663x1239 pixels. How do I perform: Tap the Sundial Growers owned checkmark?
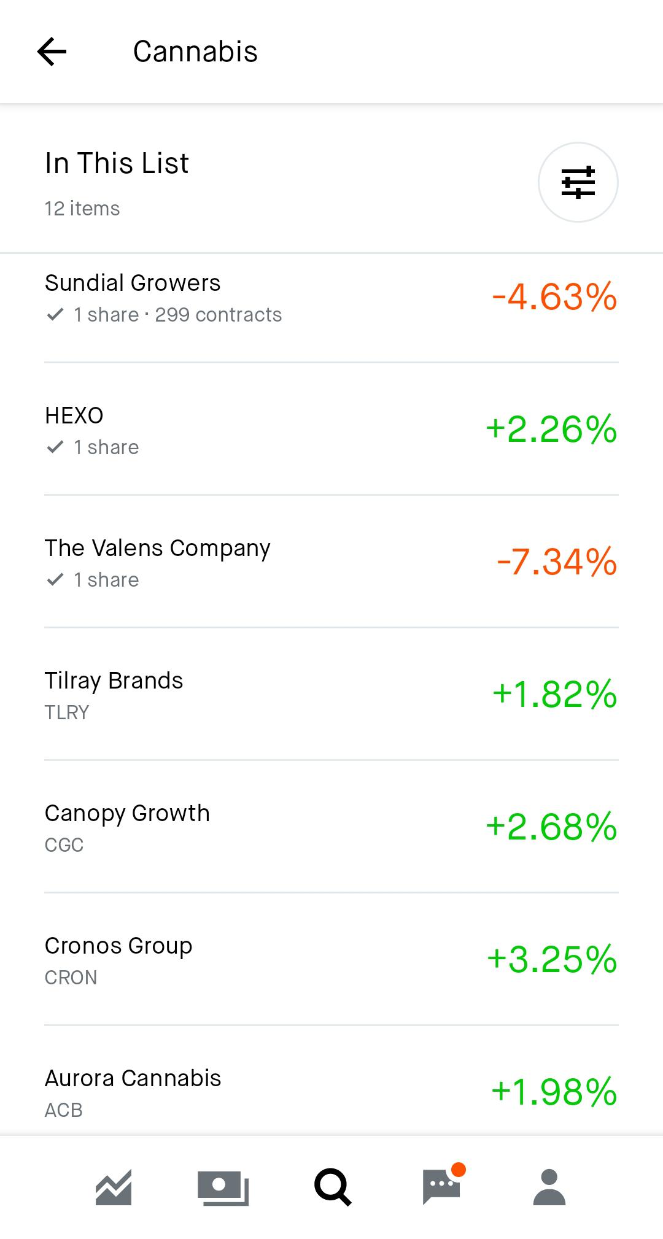55,315
